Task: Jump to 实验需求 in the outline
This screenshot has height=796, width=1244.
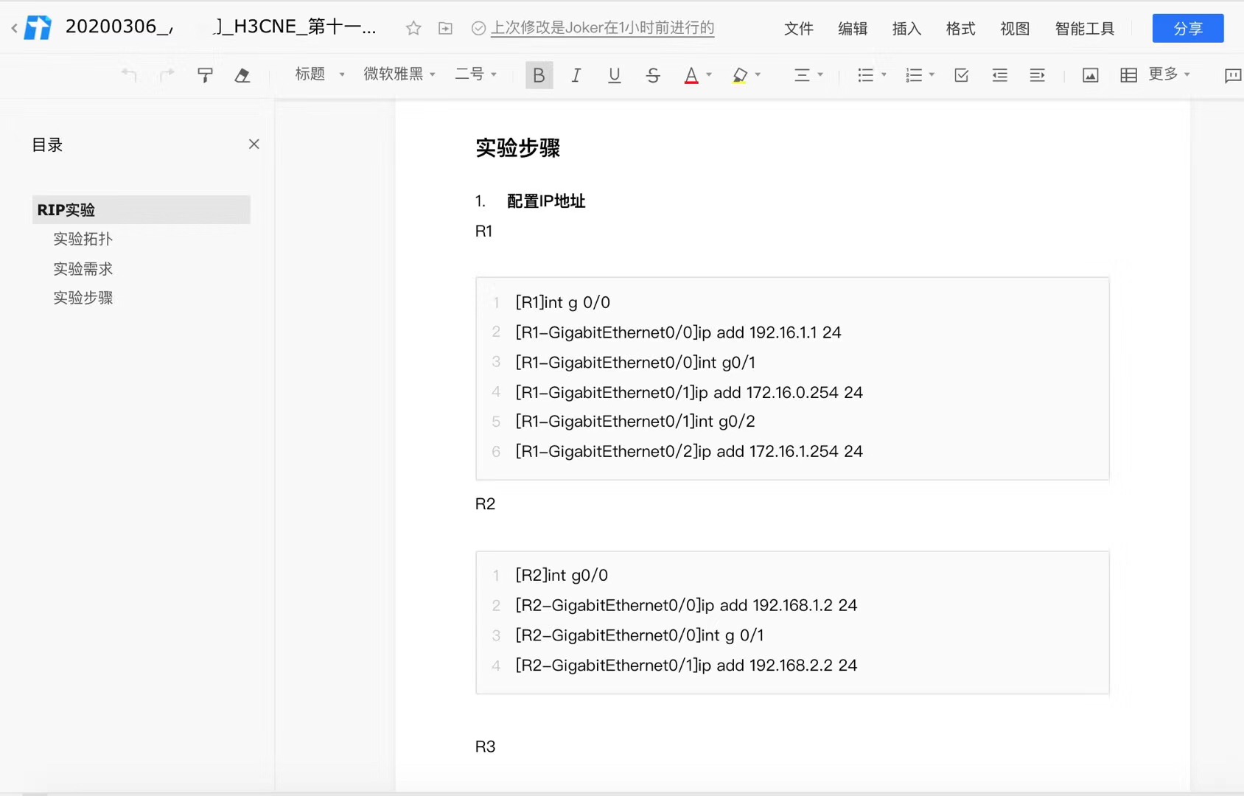Action: 83,269
